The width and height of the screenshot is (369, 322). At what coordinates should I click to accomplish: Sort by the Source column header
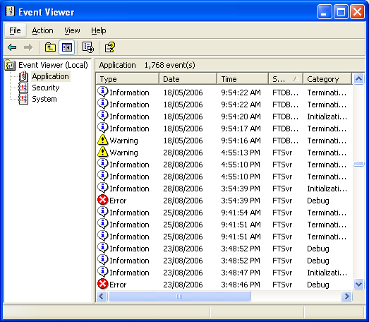pyautogui.click(x=286, y=79)
